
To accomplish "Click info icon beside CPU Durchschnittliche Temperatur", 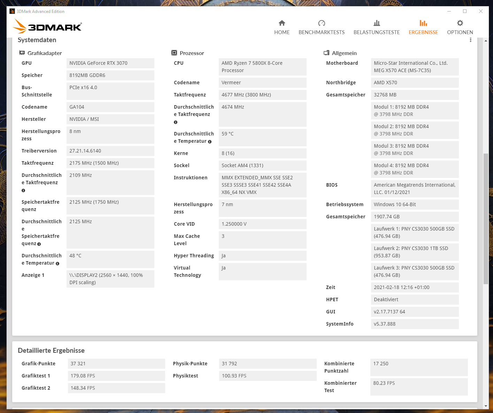I will 209,141.
